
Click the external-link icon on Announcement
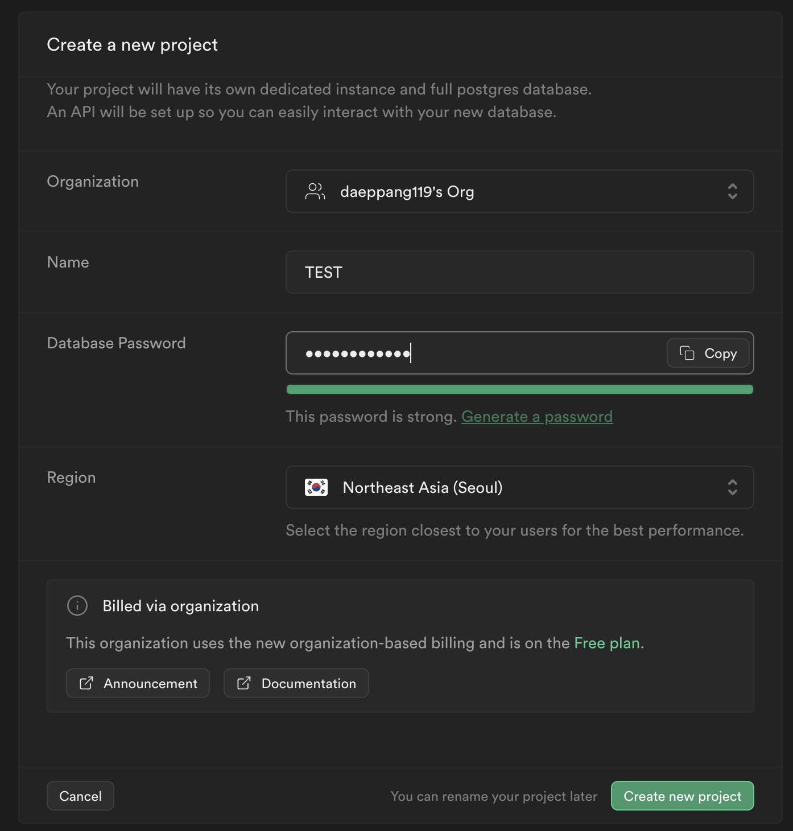coord(86,683)
